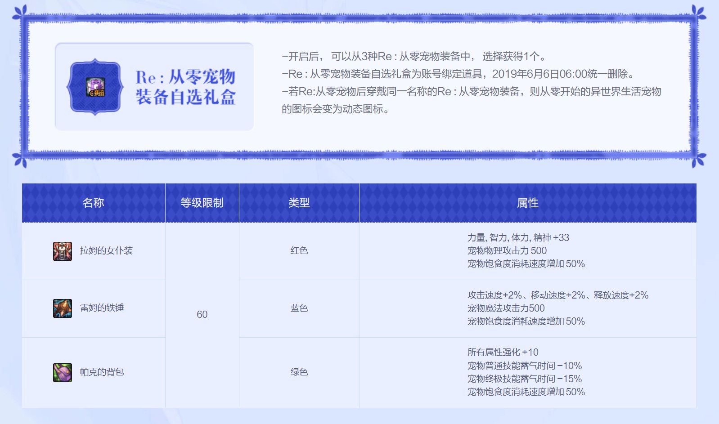Select the Re:从零宠物装备自选礼盒 title text
The image size is (719, 424).
(185, 87)
